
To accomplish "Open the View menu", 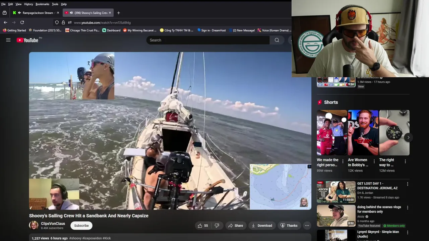I will coord(18,4).
